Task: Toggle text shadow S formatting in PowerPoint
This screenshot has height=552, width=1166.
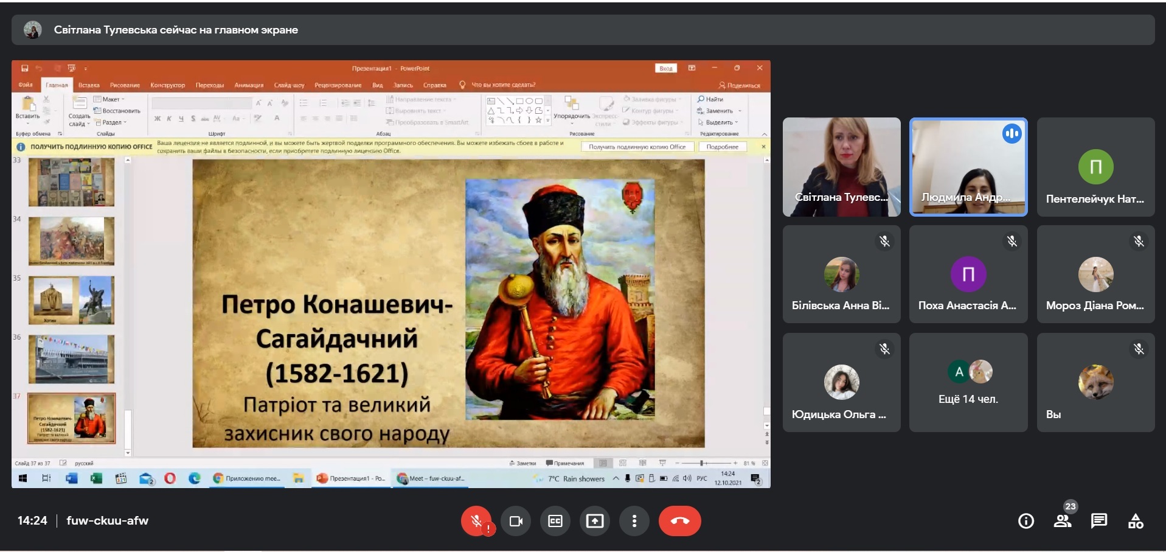Action: click(x=193, y=119)
